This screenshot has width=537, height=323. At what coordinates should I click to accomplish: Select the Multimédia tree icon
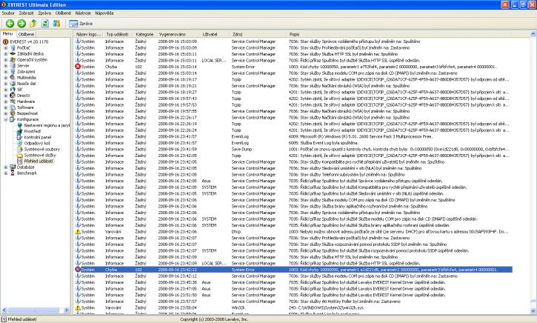(x=13, y=77)
